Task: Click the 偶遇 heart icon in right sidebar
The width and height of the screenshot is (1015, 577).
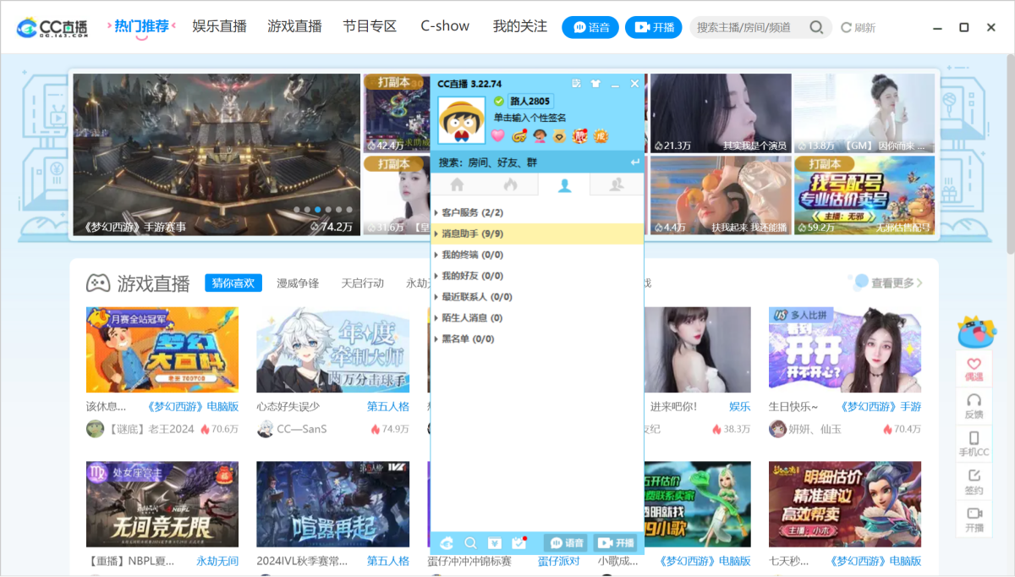Action: click(x=974, y=367)
